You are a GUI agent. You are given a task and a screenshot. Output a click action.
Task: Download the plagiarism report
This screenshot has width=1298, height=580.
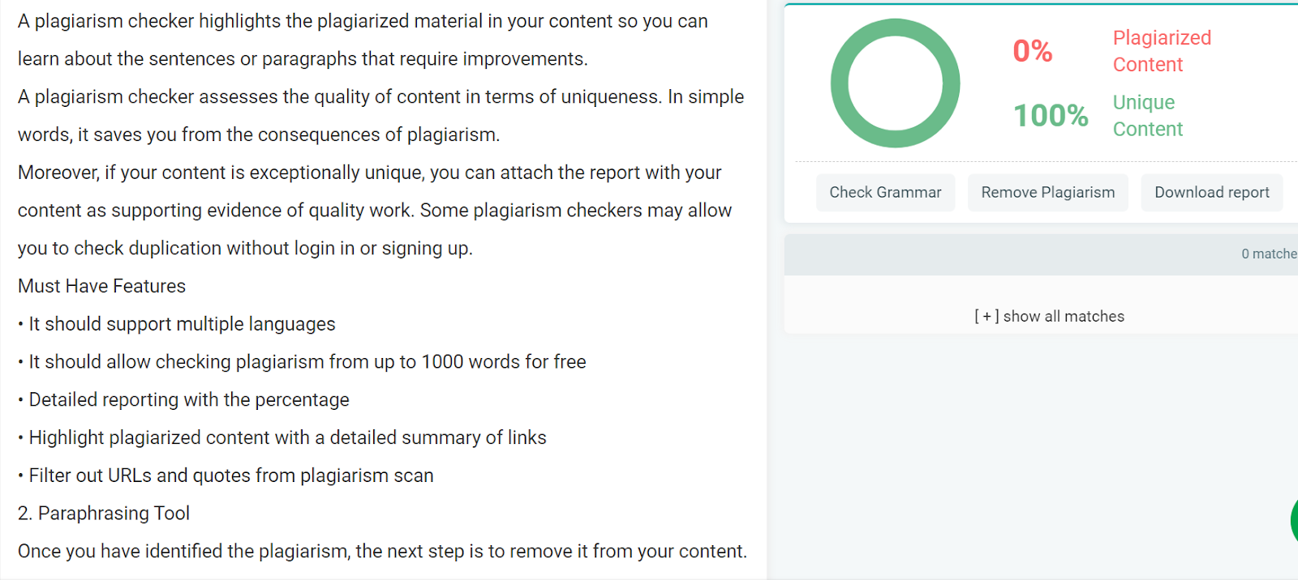(1212, 193)
